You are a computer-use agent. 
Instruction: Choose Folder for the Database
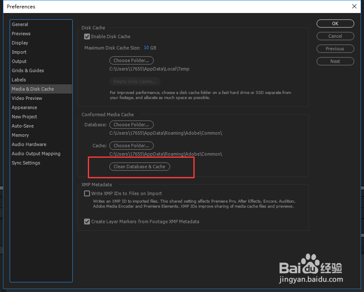pos(132,125)
